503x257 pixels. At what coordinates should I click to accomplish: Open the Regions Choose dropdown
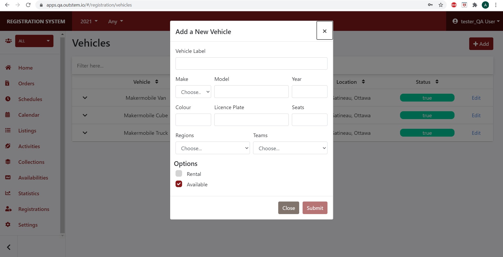[x=212, y=148]
